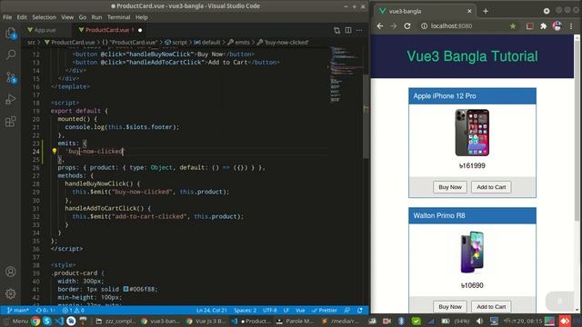The image size is (582, 327).
Task: Open the Edit menu
Action: click(22, 17)
